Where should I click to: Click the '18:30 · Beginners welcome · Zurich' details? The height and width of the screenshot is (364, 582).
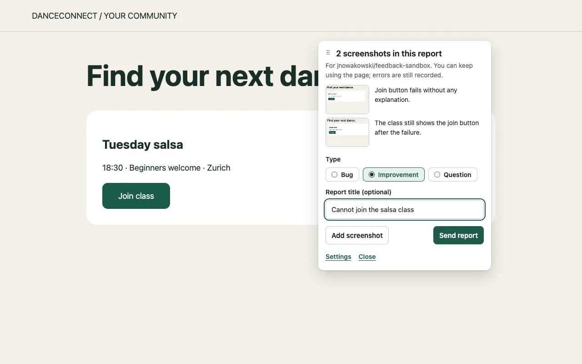[x=166, y=168]
